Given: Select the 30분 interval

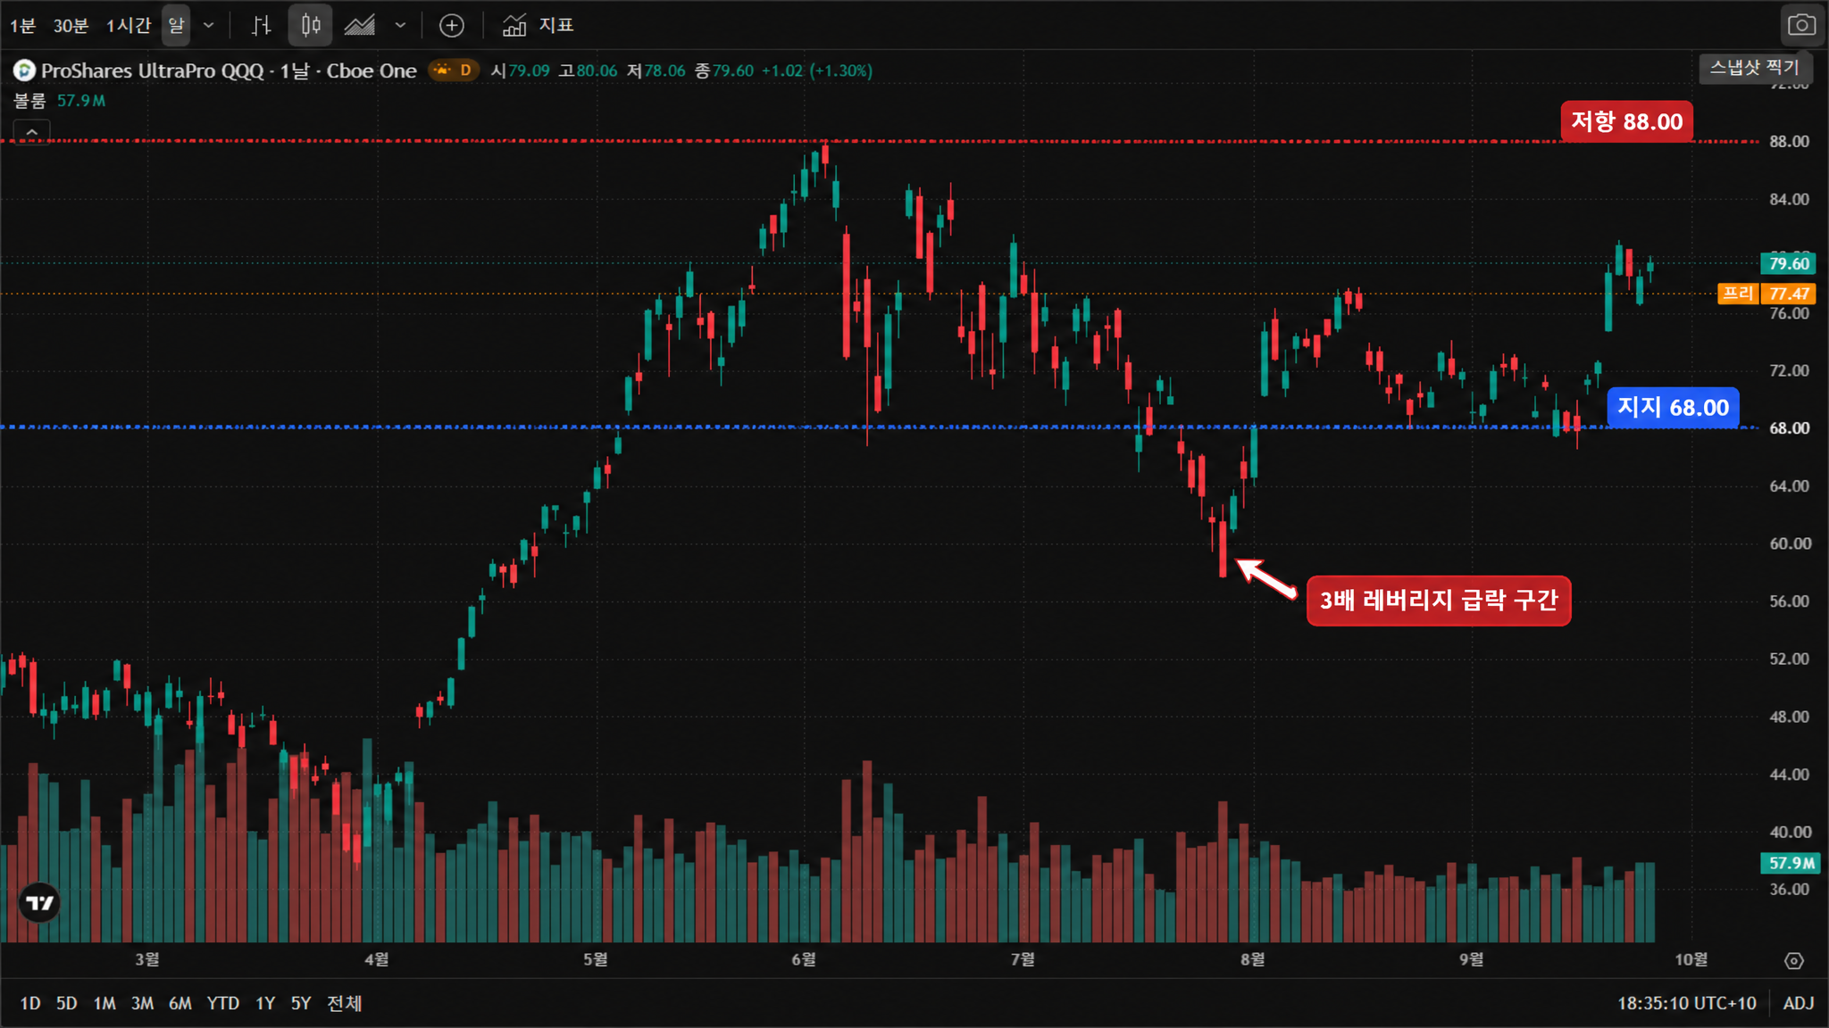Looking at the screenshot, I should click(x=71, y=26).
